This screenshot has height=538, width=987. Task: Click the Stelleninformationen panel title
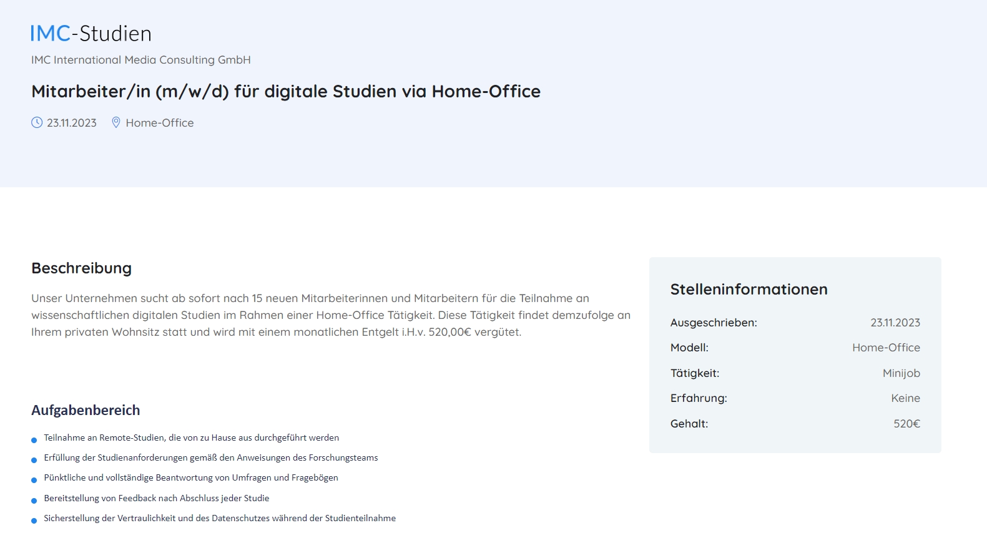[749, 289]
